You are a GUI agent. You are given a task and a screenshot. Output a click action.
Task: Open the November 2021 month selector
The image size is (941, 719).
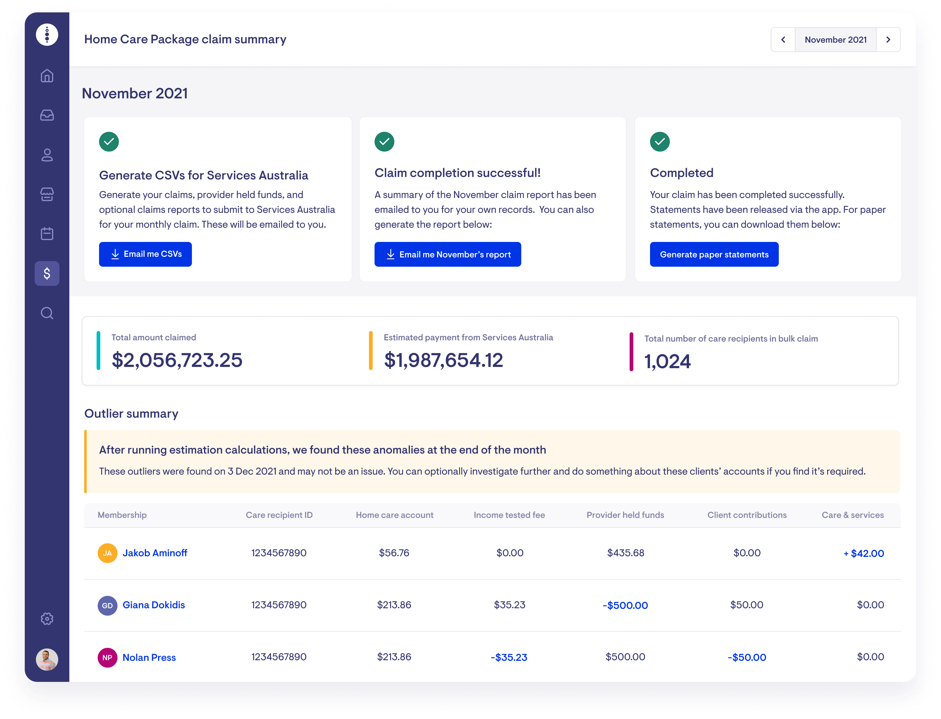click(835, 40)
